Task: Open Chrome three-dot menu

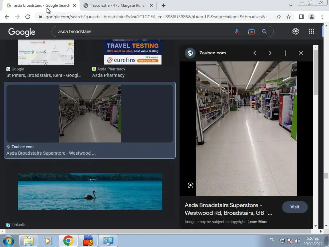Action: coord(322,17)
